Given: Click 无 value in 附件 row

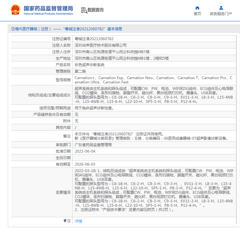Looking at the screenshot, I should 76,121.
